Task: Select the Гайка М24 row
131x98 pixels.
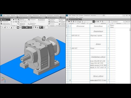Action: (91, 63)
